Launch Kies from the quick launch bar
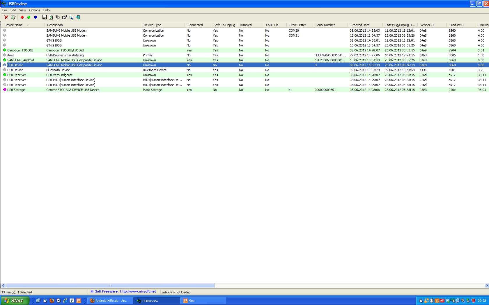The image size is (489, 305). 78,301
